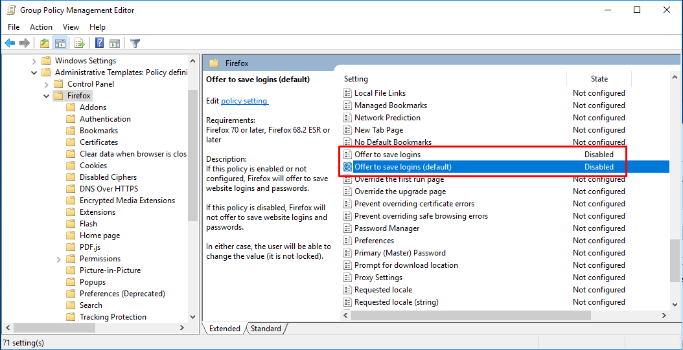Open the File menu

tap(14, 27)
